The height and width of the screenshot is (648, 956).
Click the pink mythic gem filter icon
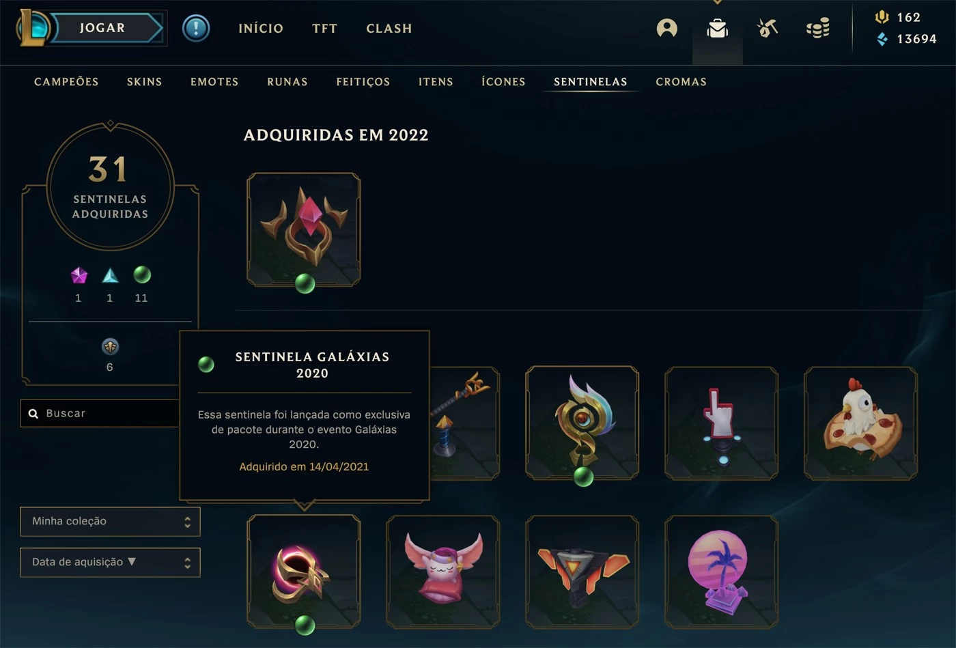click(x=79, y=275)
